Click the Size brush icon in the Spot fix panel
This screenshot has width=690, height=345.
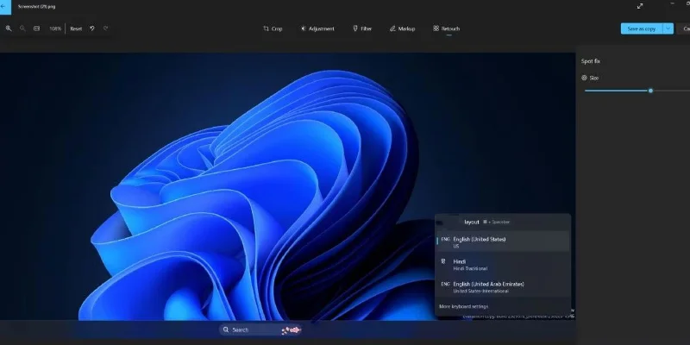(x=585, y=78)
